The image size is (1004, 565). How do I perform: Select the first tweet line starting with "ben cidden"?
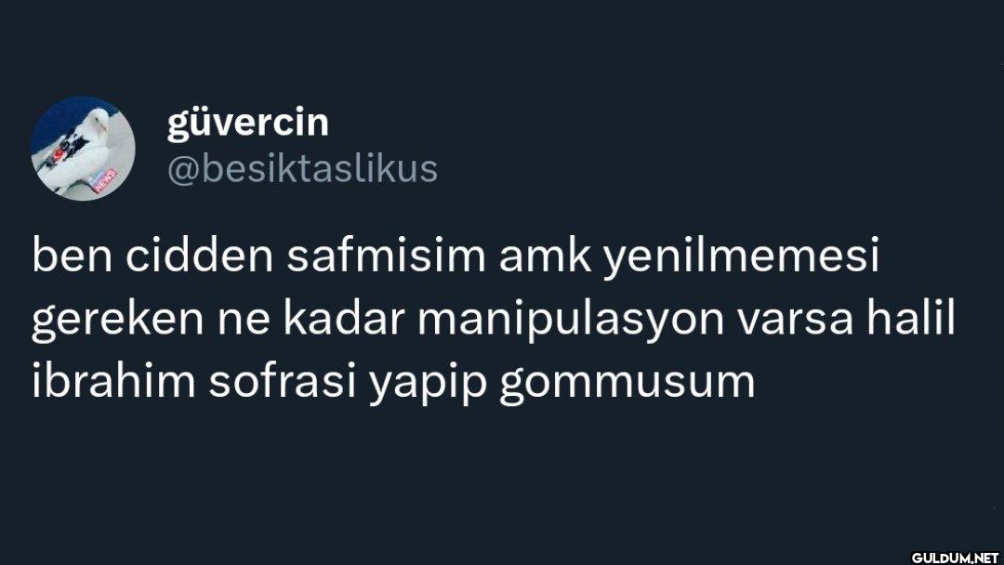point(456,256)
